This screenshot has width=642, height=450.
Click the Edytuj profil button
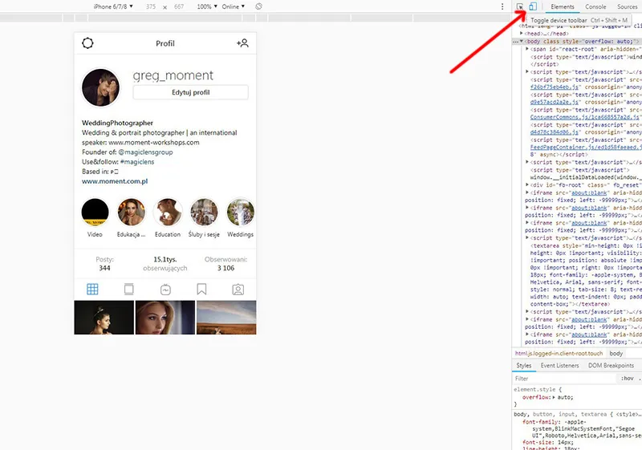(191, 92)
